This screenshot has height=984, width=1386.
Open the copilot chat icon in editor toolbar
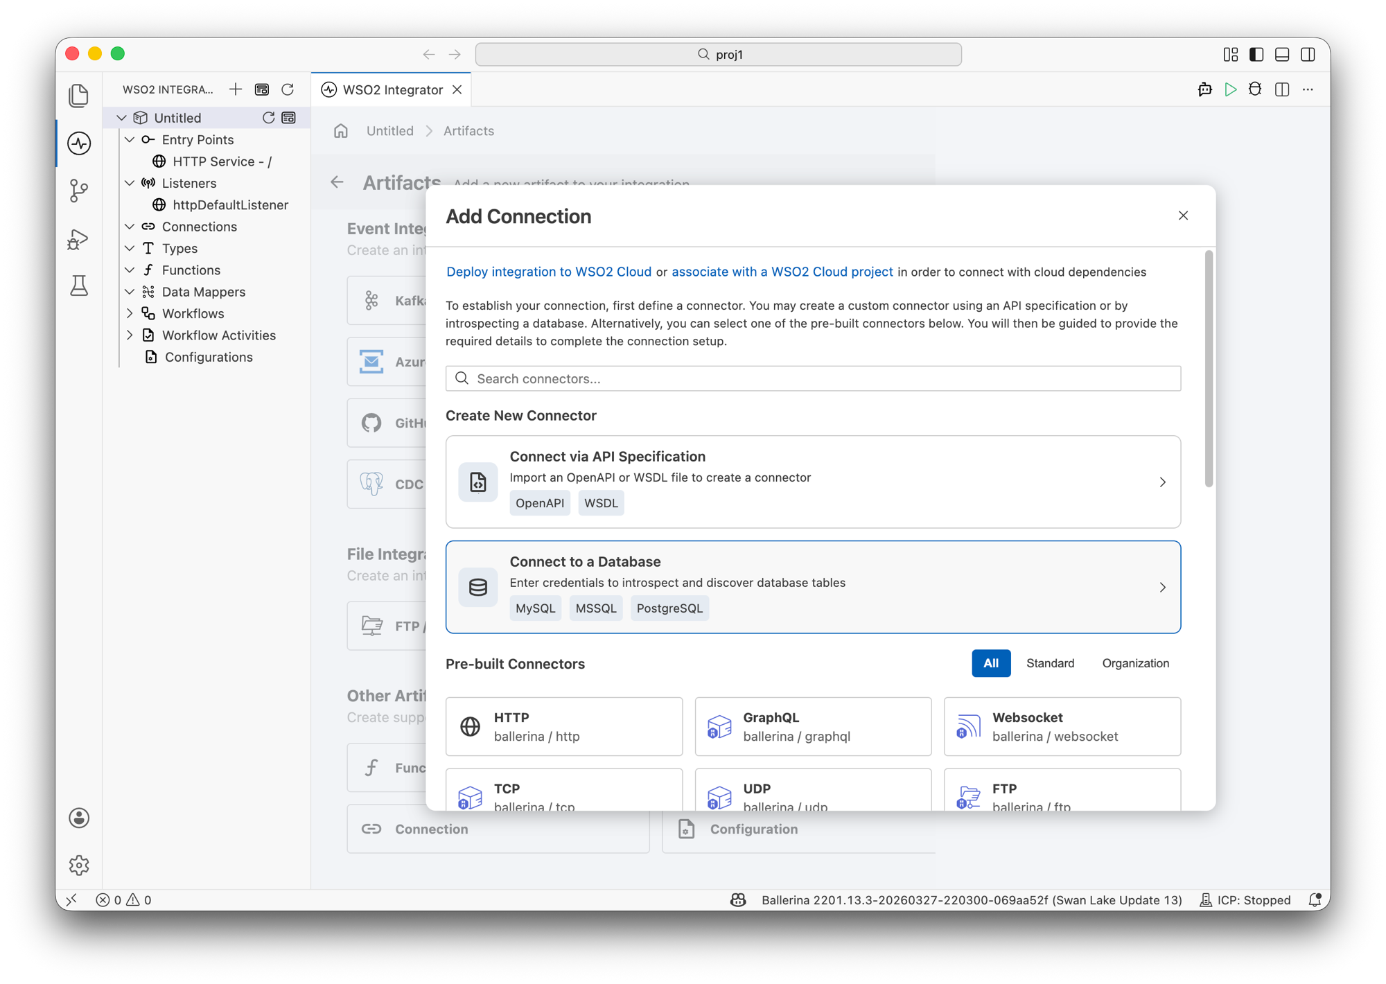(x=1205, y=89)
